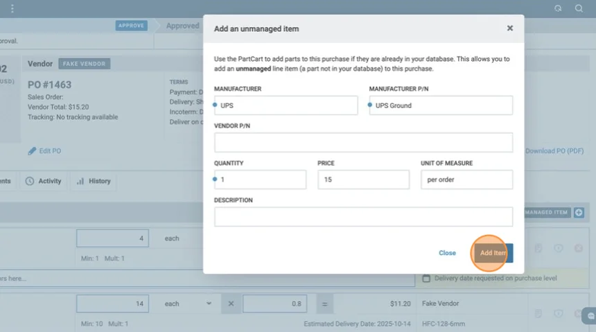Click the Price field showing 15
596x332 pixels.
coord(364,180)
